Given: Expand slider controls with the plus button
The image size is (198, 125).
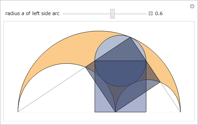Looking at the screenshot, I should click(151, 13).
